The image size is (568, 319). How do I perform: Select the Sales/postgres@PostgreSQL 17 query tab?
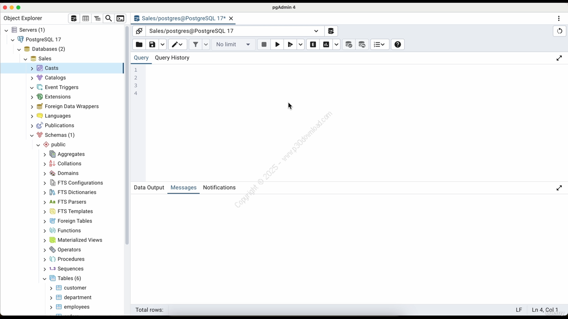click(184, 18)
